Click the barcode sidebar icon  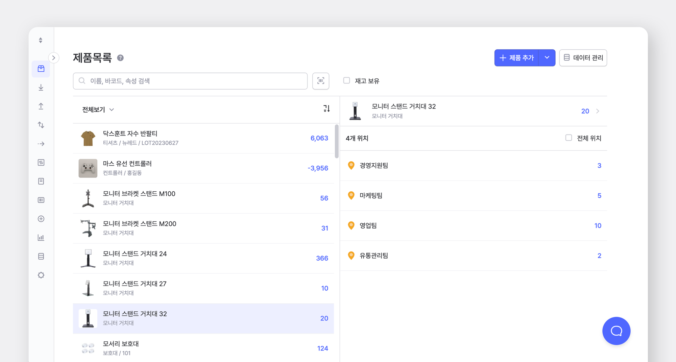41,200
